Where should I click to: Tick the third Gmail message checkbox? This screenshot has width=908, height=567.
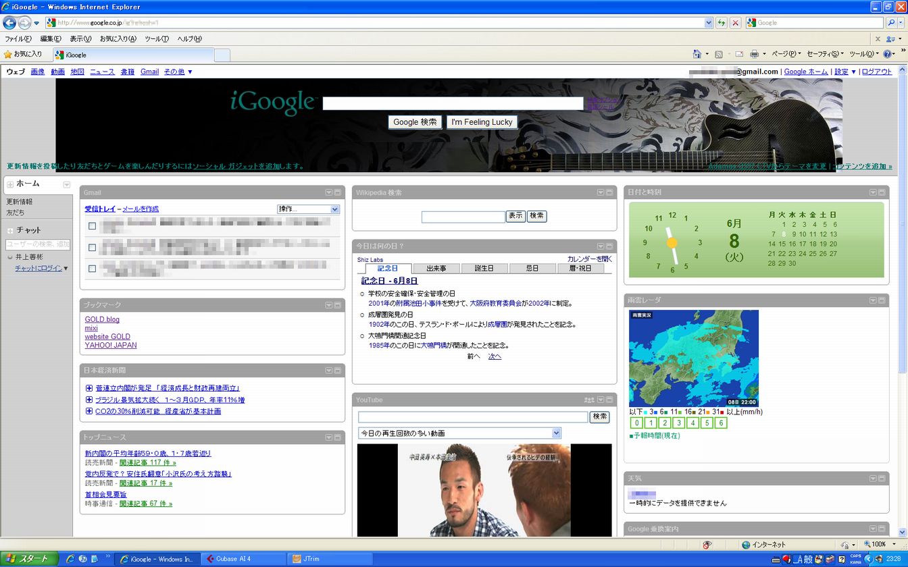(x=93, y=268)
